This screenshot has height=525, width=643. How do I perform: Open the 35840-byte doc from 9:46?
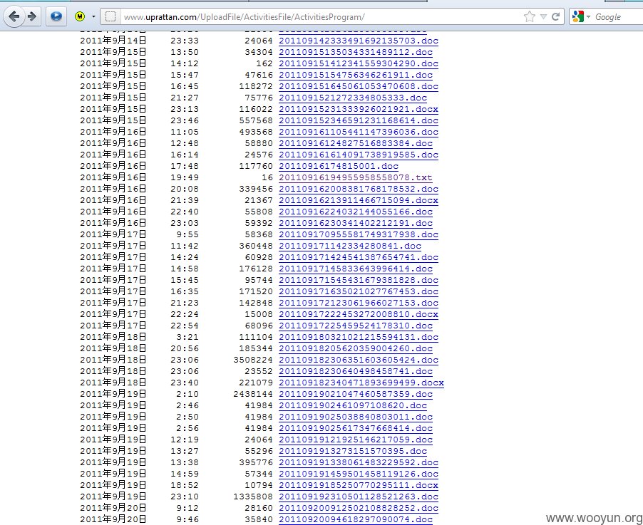pos(356,520)
